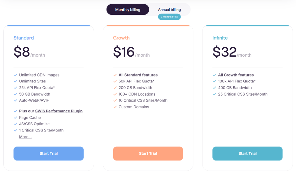The image size is (296, 174).
Task: Click checkmark beside 100+ CDN Locations
Action: (115, 94)
